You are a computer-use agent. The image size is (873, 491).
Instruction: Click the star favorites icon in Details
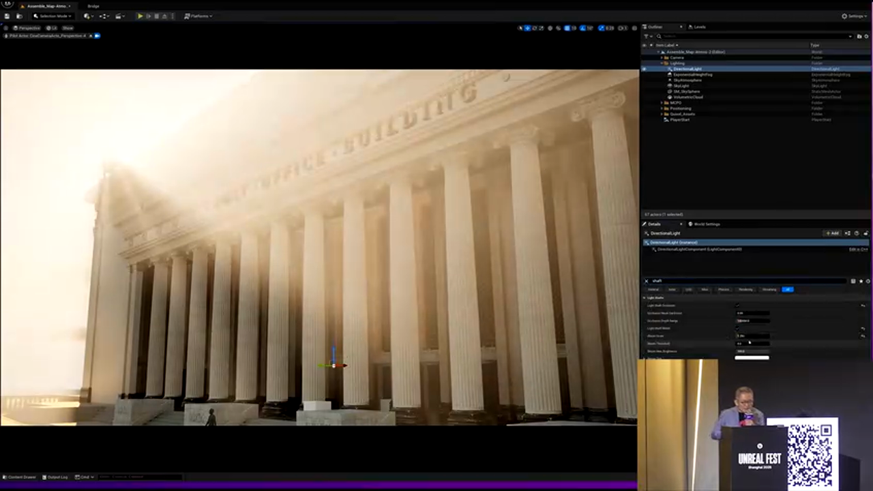tap(861, 281)
